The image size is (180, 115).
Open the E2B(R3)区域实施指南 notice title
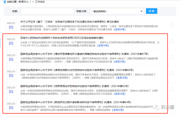tap(62, 38)
